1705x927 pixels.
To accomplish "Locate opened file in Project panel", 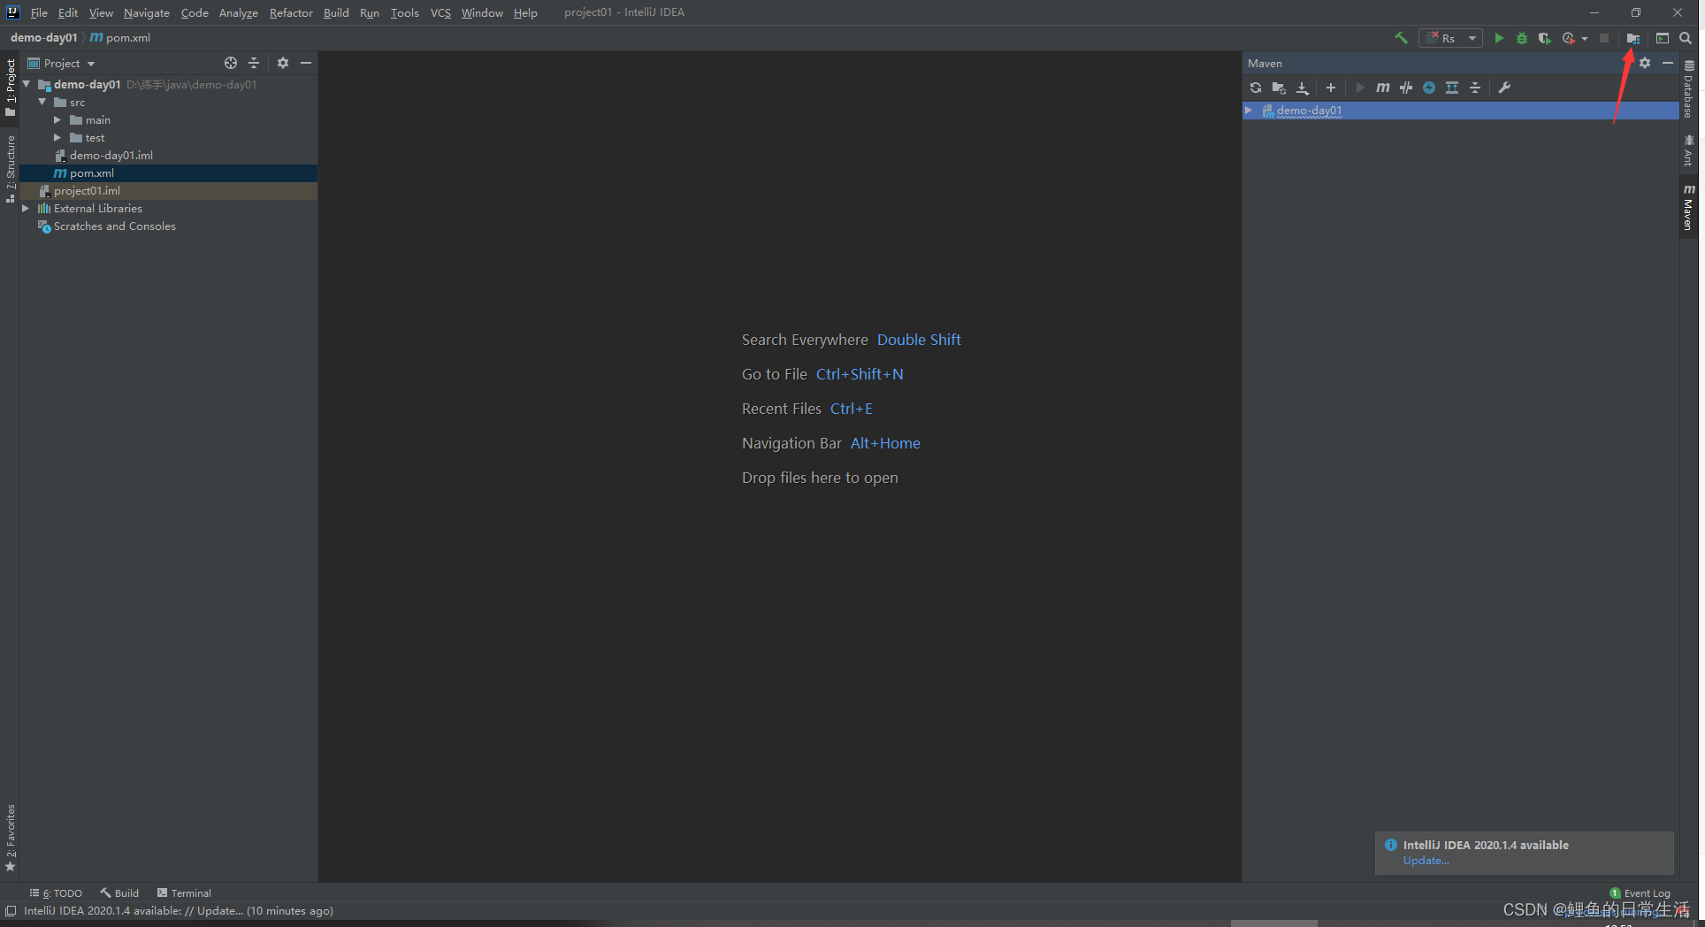I will pyautogui.click(x=231, y=63).
